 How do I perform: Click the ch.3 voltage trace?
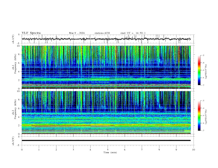[106, 141]
